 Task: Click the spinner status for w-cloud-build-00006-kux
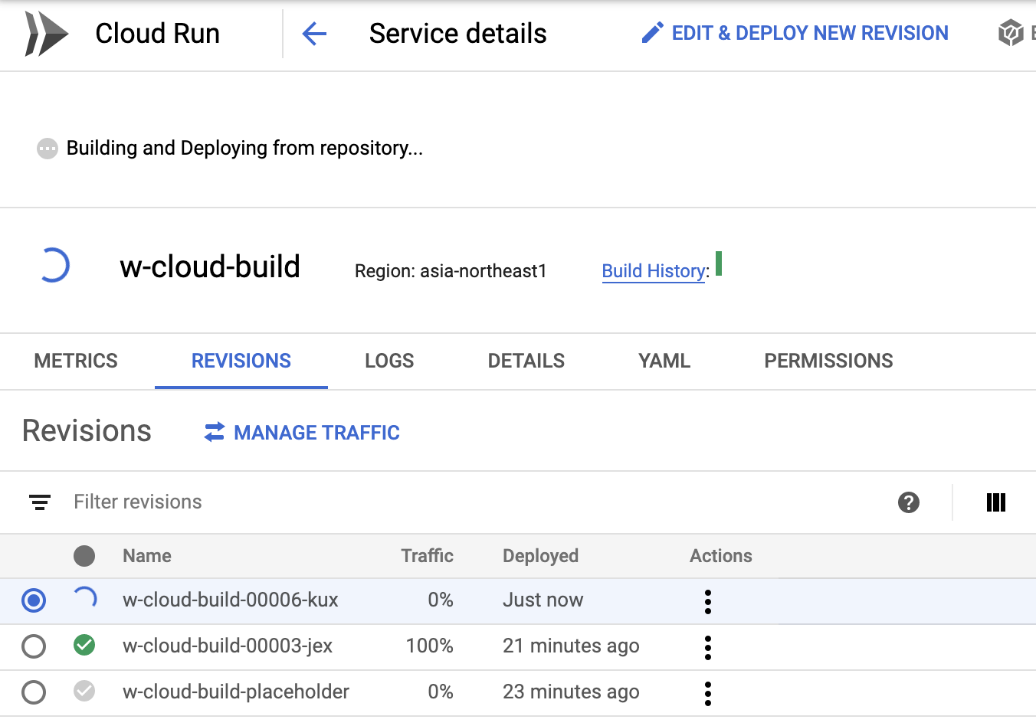(x=84, y=599)
